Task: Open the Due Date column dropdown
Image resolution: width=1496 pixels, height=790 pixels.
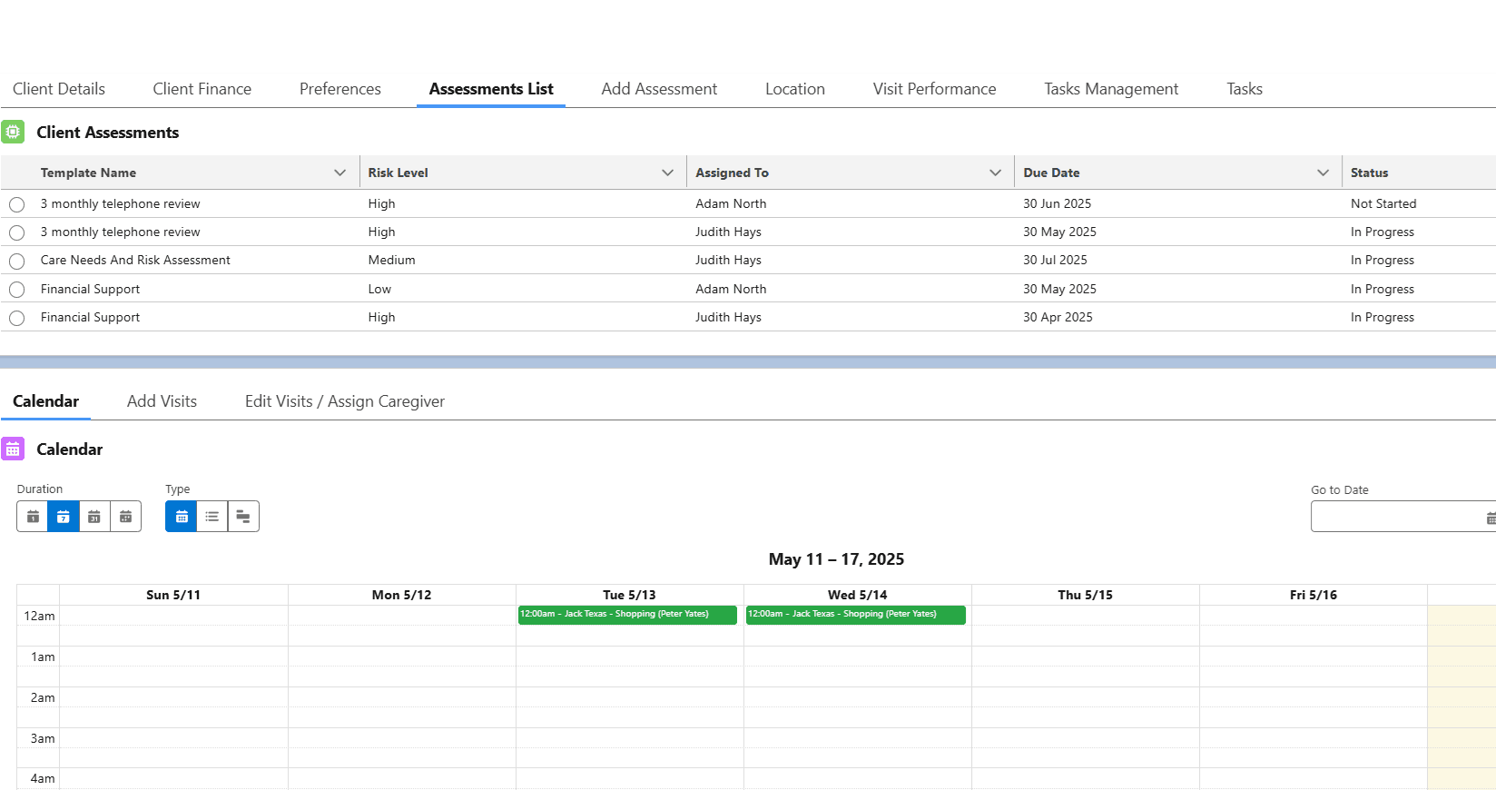Action: 1324,173
